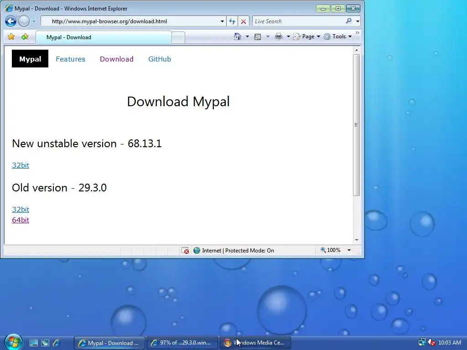Click the scrollbar down arrow
Screen dimensions: 467x350
(357, 240)
